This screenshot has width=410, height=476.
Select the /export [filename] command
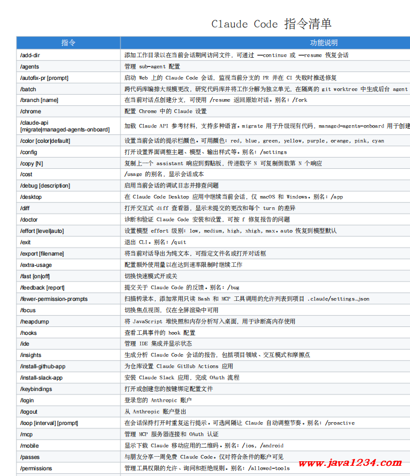[42, 254]
